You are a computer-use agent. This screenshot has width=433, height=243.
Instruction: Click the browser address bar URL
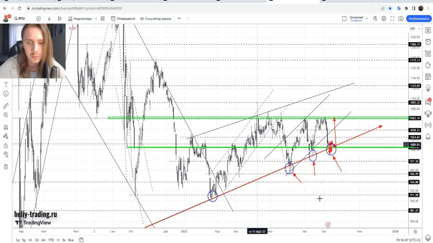point(106,8)
